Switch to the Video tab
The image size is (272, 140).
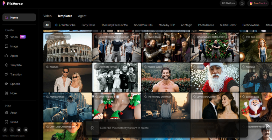tap(47, 16)
